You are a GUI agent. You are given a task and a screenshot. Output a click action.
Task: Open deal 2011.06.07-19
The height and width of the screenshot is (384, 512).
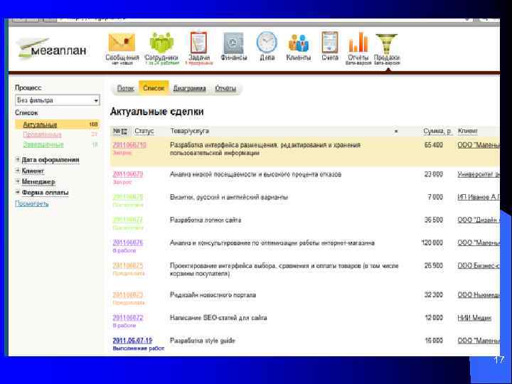pos(132,341)
